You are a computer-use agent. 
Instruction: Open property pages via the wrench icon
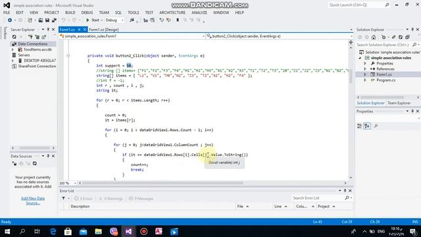point(376,126)
